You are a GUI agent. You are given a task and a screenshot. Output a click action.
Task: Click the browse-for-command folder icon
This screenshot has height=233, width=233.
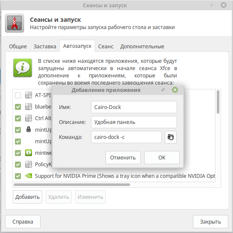click(171, 137)
